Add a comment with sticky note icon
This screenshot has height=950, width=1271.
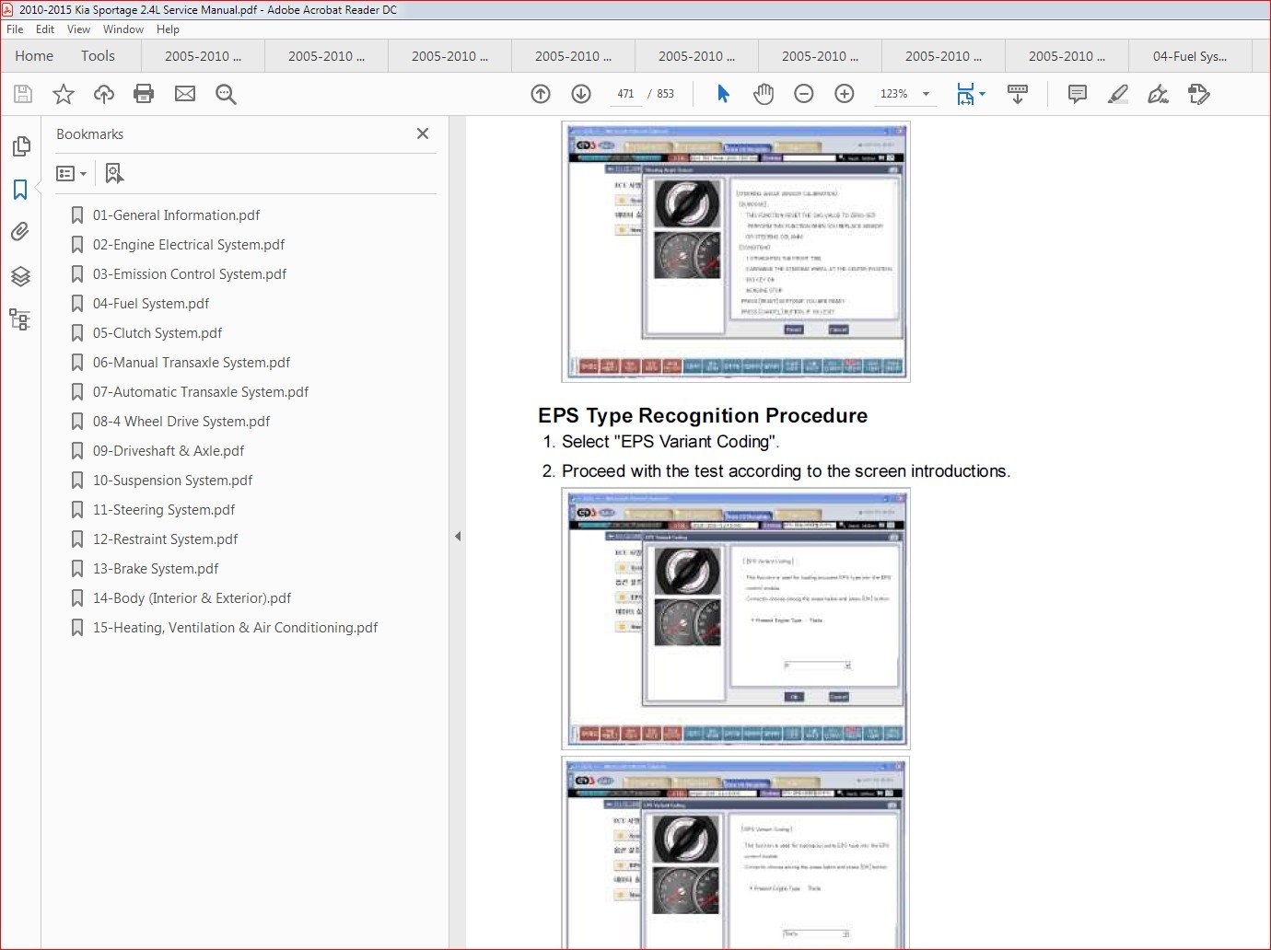tap(1077, 94)
